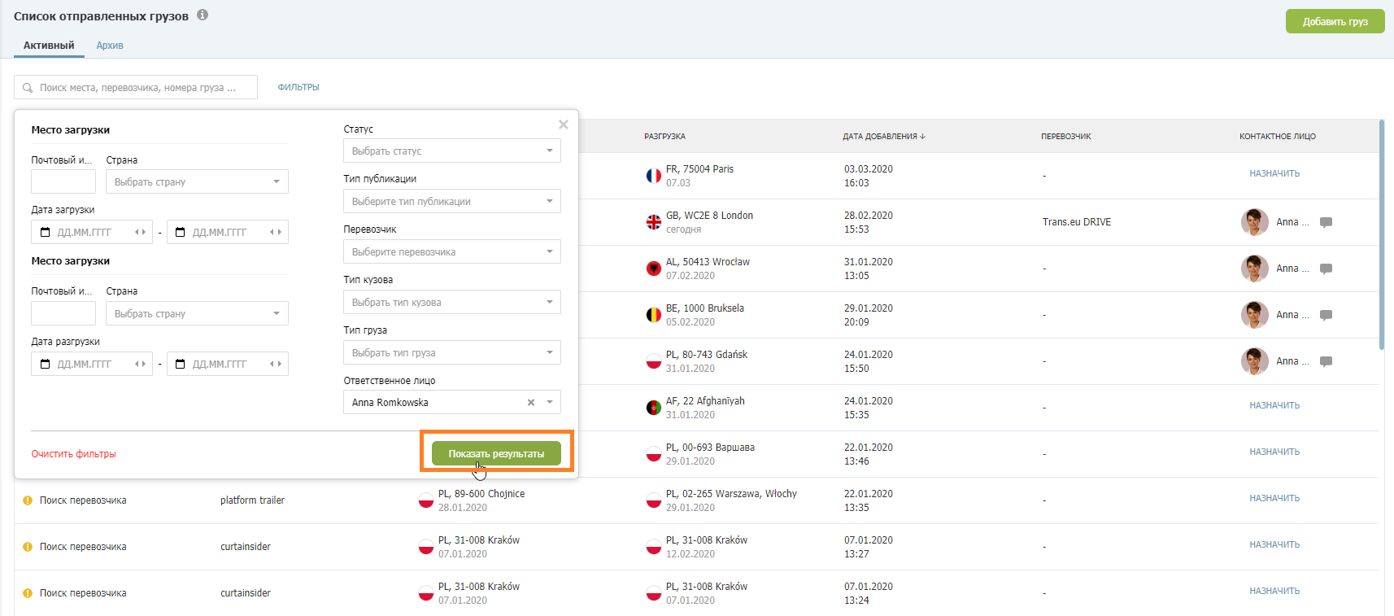Focus loading place postal code field
1394x616 pixels.
pos(63,182)
